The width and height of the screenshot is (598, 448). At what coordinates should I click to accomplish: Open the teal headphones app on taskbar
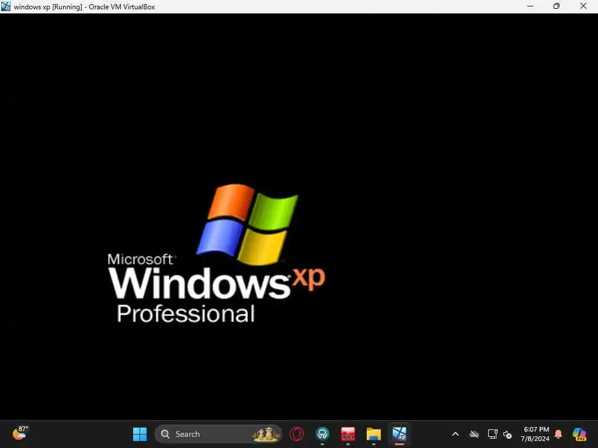(x=322, y=434)
